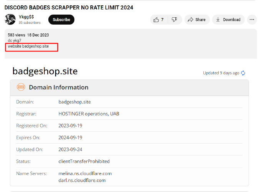Viewport: 262px width, 192px height.
Task: Click the refresh icon next to Updated 9 days ago
Action: coord(243,73)
